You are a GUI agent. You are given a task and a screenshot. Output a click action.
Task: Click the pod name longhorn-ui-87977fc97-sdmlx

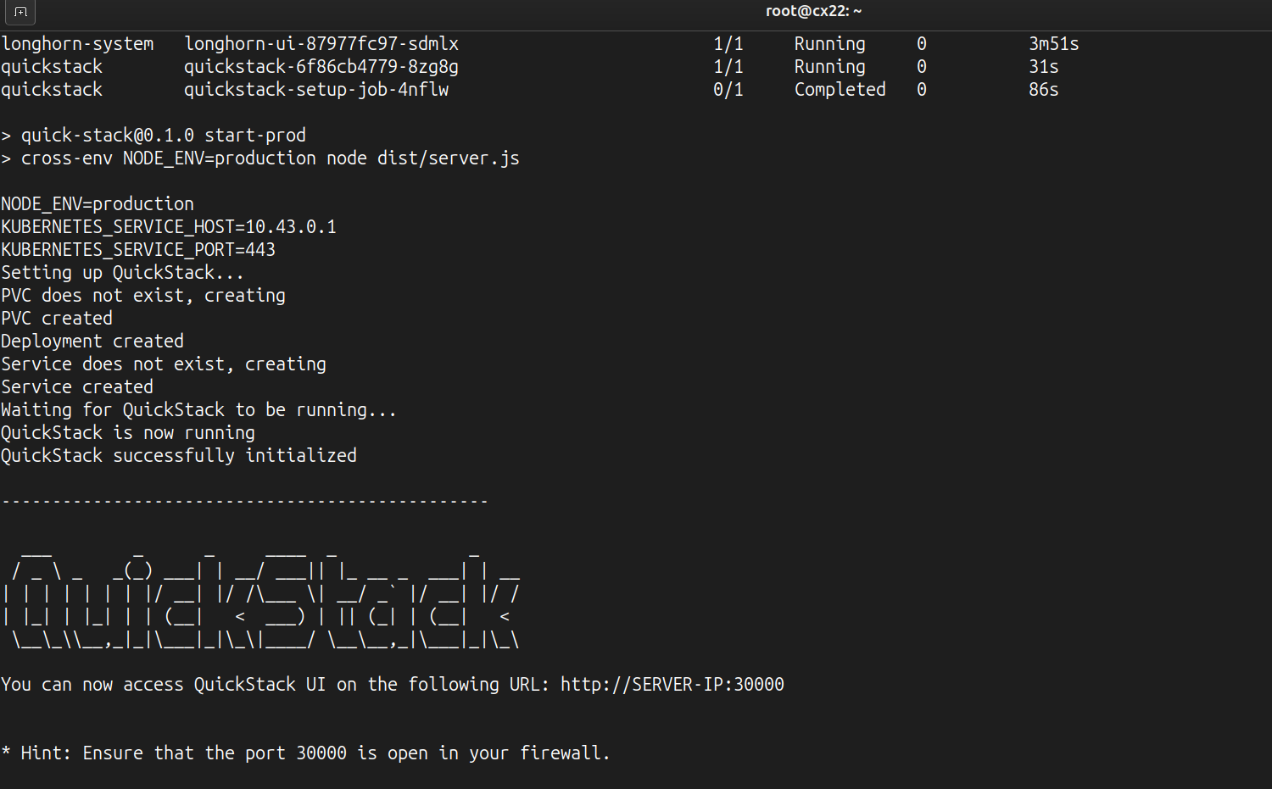pos(321,44)
